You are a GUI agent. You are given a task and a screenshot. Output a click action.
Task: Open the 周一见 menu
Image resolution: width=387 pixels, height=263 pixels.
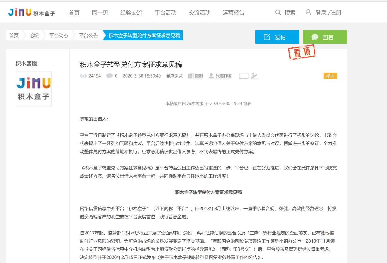pos(100,12)
